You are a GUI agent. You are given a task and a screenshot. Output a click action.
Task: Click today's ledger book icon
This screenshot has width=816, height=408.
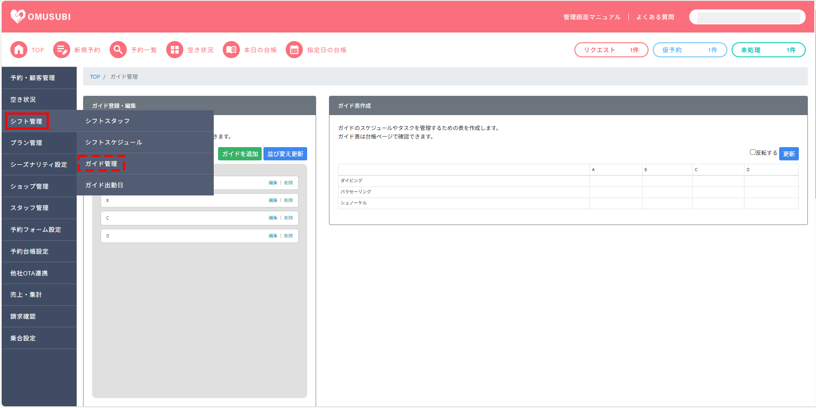231,50
